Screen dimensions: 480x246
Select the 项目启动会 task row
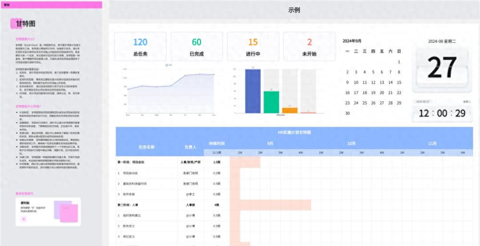click(295, 173)
